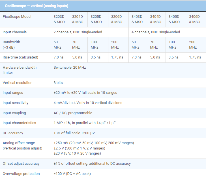
Task: Click the '±250 mV (20 mV, 50 mV...' line
Action: tap(94, 143)
